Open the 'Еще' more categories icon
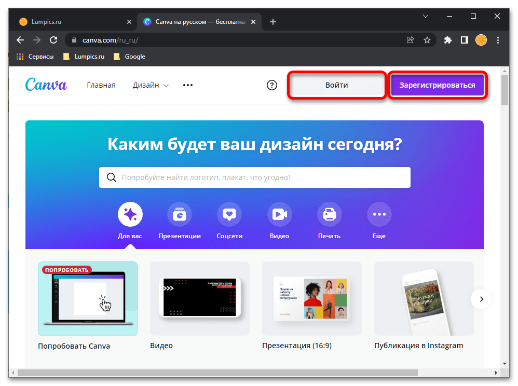Viewport: 518px width, 386px height. click(379, 214)
